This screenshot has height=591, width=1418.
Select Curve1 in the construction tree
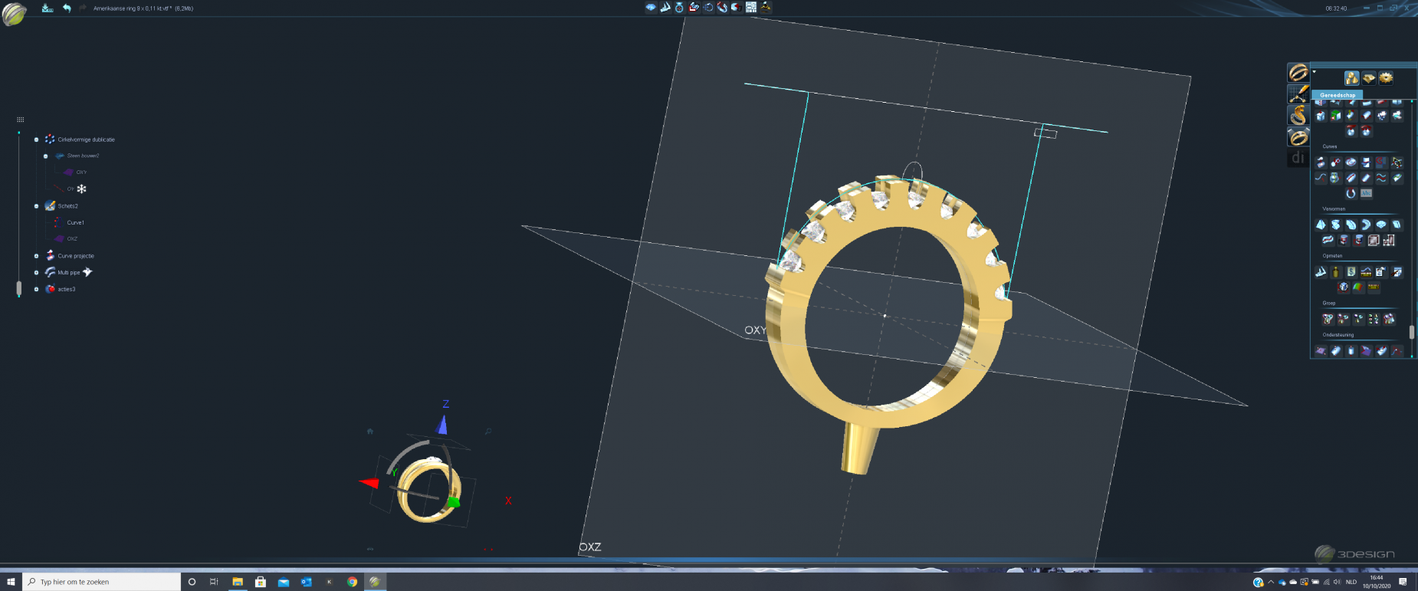(x=75, y=222)
